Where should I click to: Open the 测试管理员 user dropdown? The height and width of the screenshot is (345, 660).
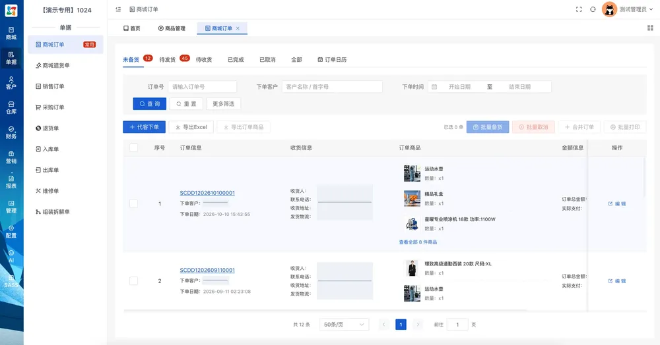(635, 9)
